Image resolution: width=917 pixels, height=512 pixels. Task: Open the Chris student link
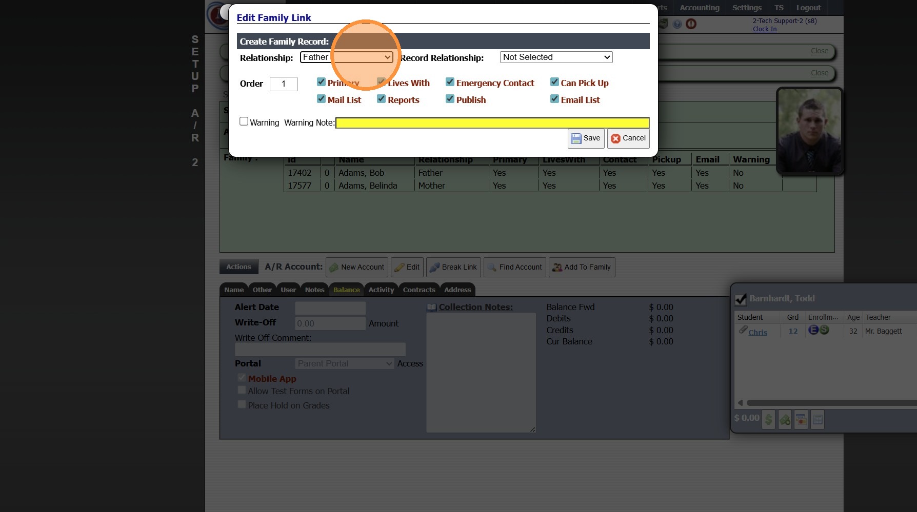tap(758, 332)
